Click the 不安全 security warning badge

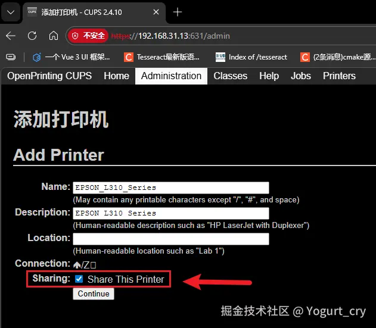tap(88, 36)
